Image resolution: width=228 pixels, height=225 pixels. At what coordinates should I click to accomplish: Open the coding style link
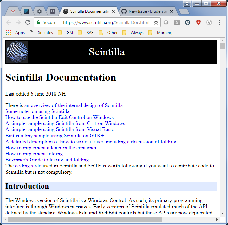click(28, 166)
